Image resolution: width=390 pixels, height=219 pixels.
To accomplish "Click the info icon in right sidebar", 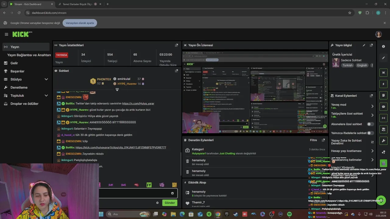I will pos(383,47).
